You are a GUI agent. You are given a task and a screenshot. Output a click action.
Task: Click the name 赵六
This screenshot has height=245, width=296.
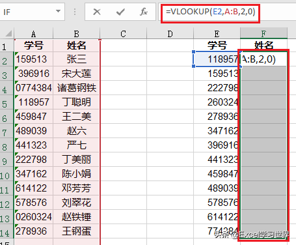pyautogui.click(x=77, y=131)
